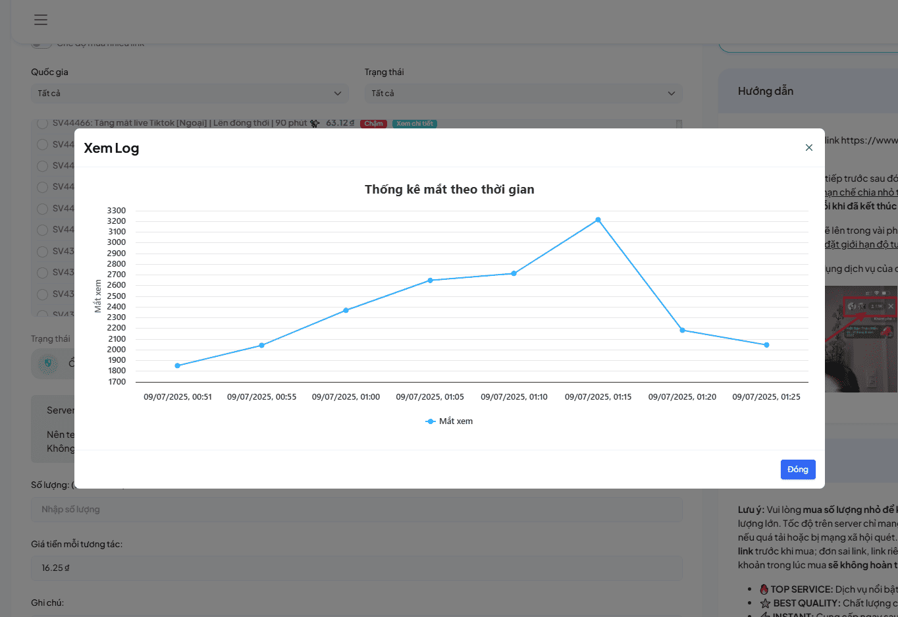Click the blue Đóng button
Image resolution: width=898 pixels, height=617 pixels.
(798, 469)
